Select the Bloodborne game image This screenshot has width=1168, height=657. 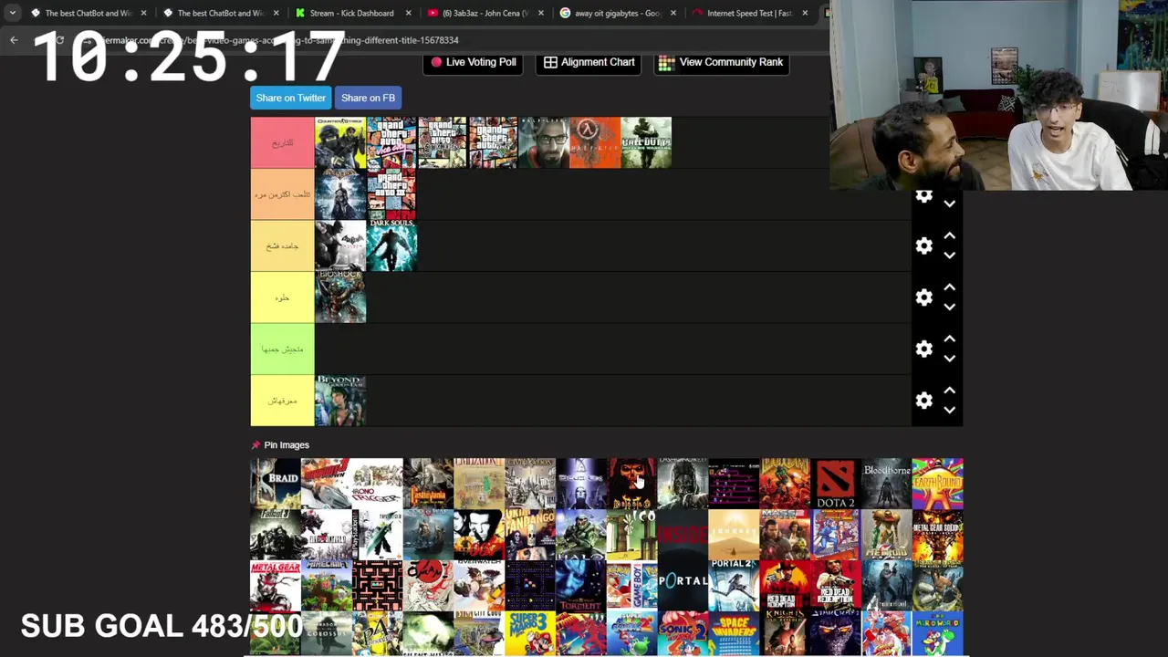(x=886, y=484)
